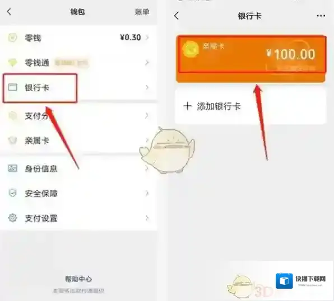
Task: Tap the 零钱通 diamond icon
Action: pos(12,63)
